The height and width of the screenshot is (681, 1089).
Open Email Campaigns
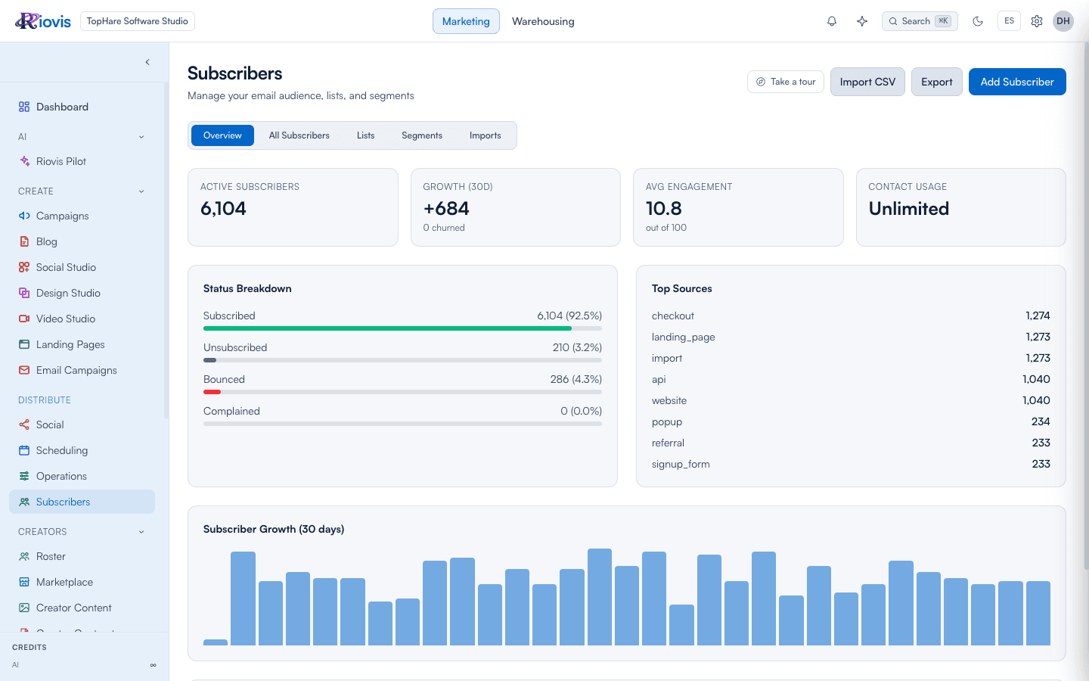tap(82, 370)
